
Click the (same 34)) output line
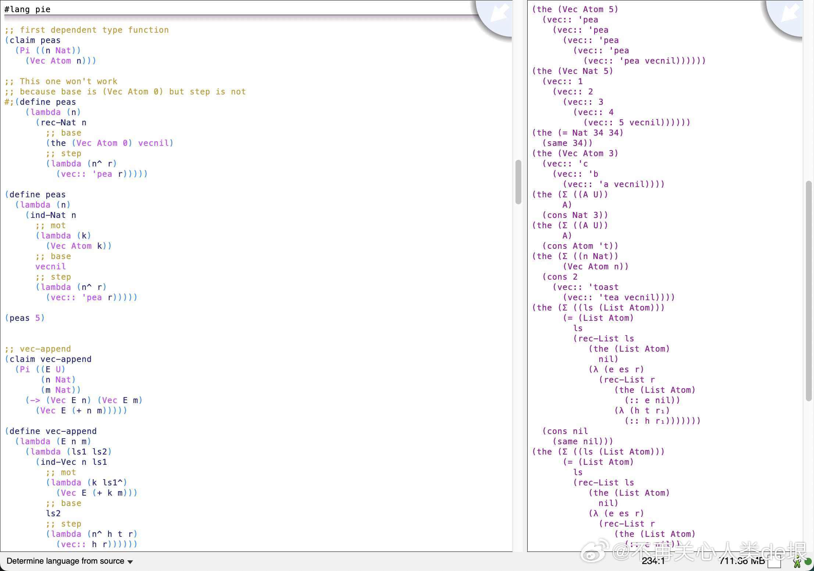tap(567, 143)
